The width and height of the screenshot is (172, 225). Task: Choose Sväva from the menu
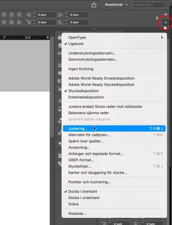(114, 204)
